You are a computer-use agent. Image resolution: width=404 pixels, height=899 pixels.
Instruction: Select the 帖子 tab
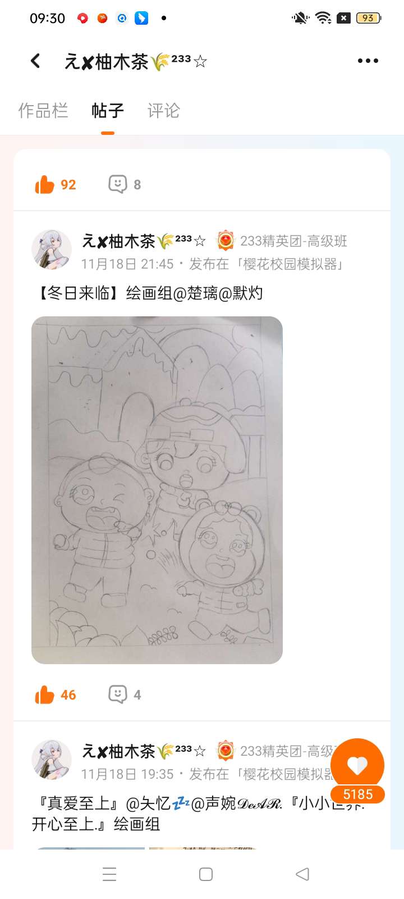point(108,111)
